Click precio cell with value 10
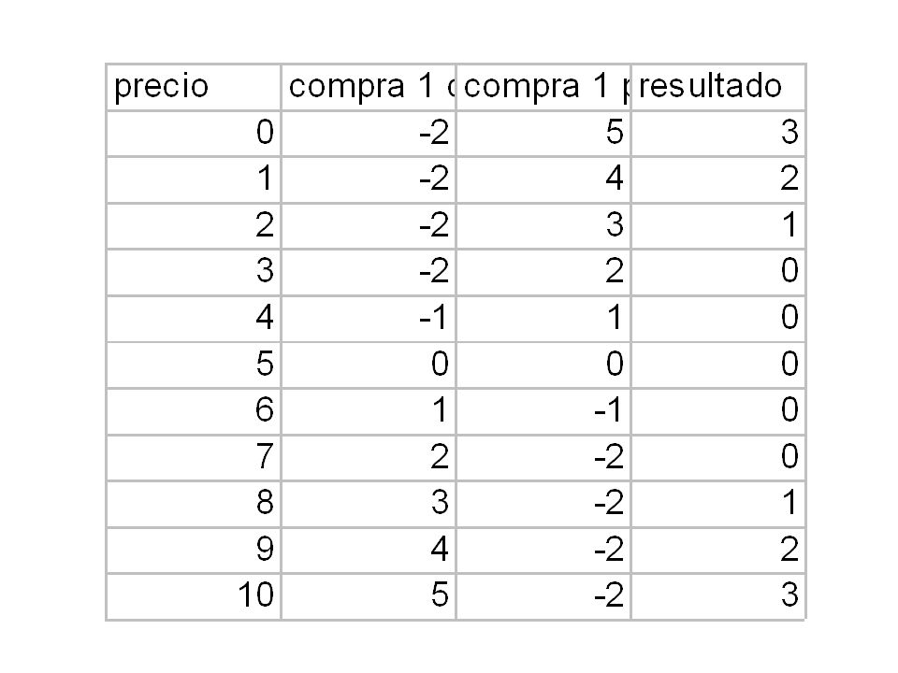Screen dimensions: 898x673 pos(194,596)
